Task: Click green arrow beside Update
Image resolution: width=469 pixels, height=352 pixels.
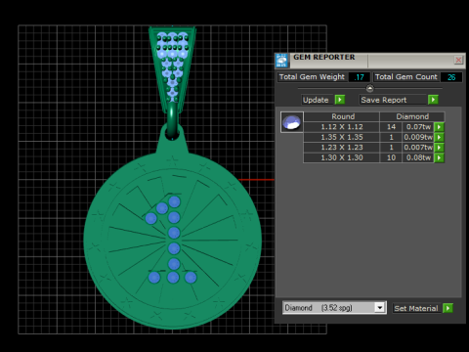Action: point(340,100)
